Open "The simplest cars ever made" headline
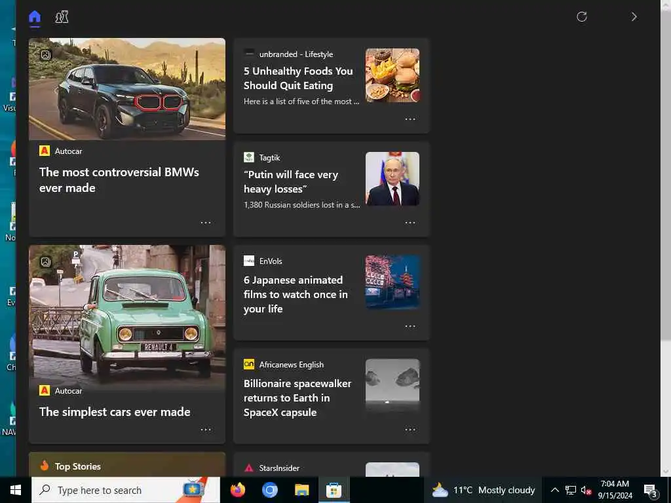Image resolution: width=671 pixels, height=503 pixels. [x=115, y=412]
